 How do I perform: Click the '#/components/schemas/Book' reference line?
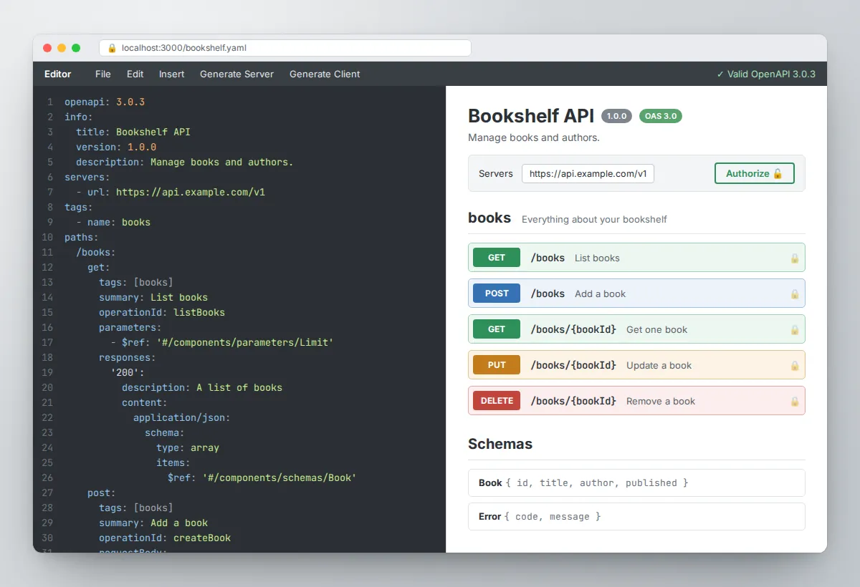point(262,477)
